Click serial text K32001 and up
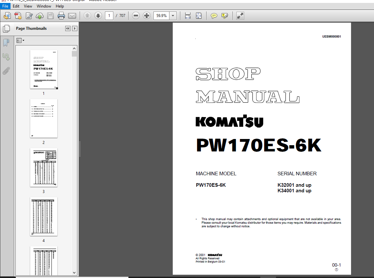Screen dimensions: 374x278 coord(294,185)
